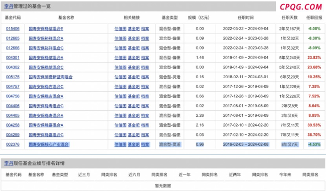Image resolution: width=326 pixels, height=191 pixels.
Task: Open 估值图 for fund 015406
Action: 120,29
